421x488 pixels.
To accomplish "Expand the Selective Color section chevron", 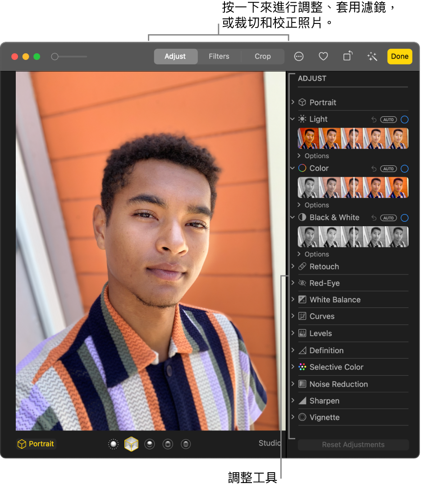I will pyautogui.click(x=293, y=367).
